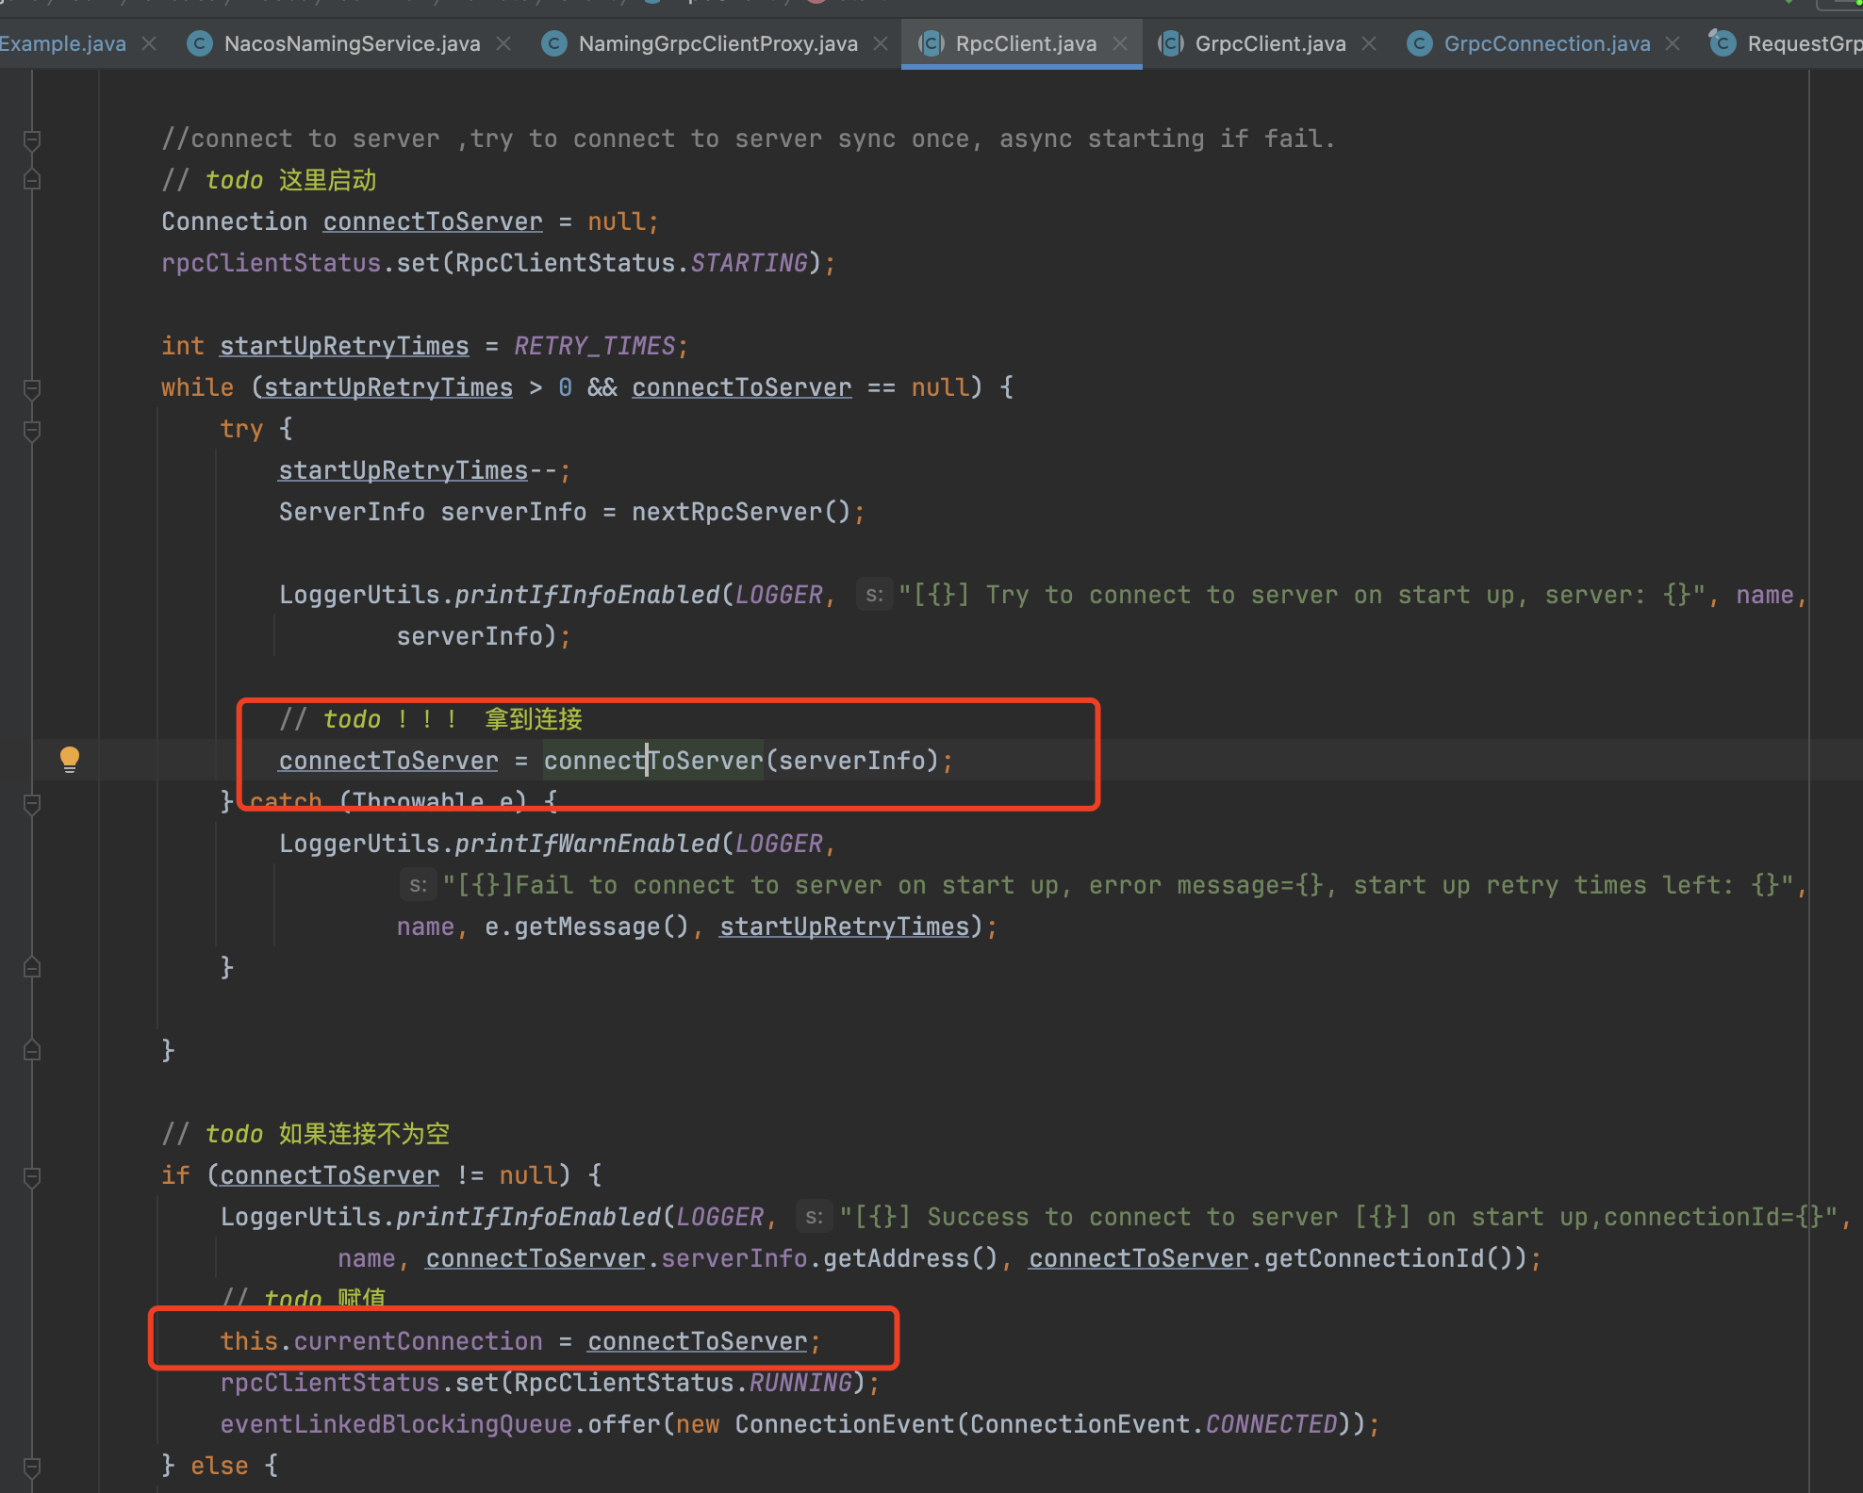Click the yellow lightbulb intention icon
Viewport: 1863px width, 1493px height.
(70, 759)
